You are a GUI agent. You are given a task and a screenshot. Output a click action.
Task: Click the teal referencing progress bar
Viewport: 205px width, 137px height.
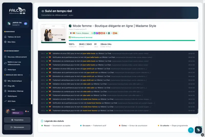tap(132, 40)
